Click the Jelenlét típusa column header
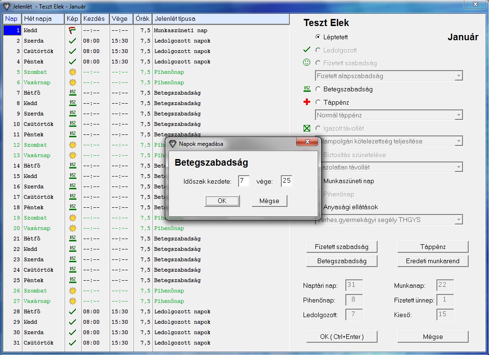Image resolution: width=489 pixels, height=355 pixels. [x=221, y=19]
